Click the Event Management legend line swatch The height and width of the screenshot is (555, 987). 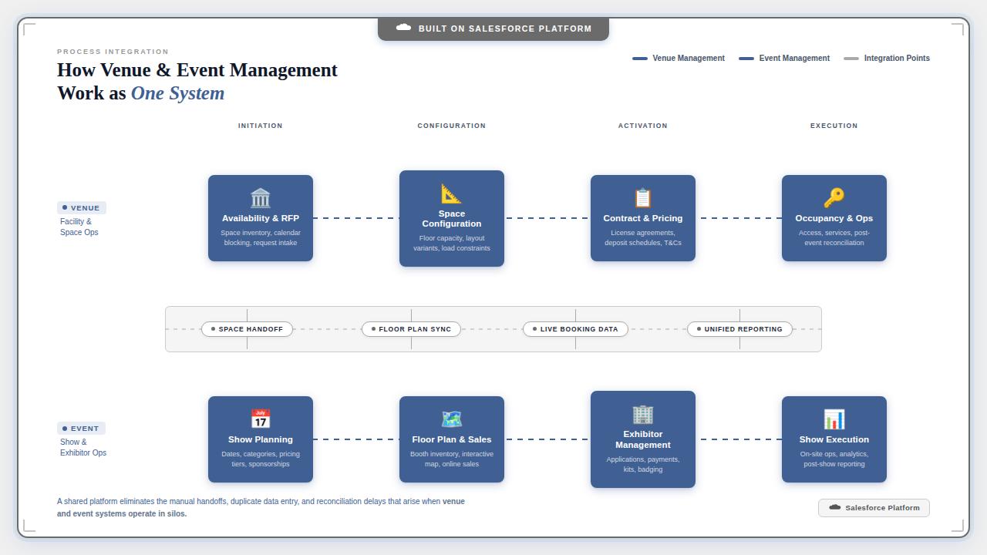pos(746,59)
